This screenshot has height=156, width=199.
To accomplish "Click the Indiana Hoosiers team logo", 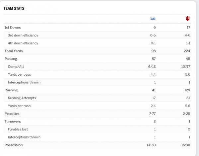I will point(188,19).
